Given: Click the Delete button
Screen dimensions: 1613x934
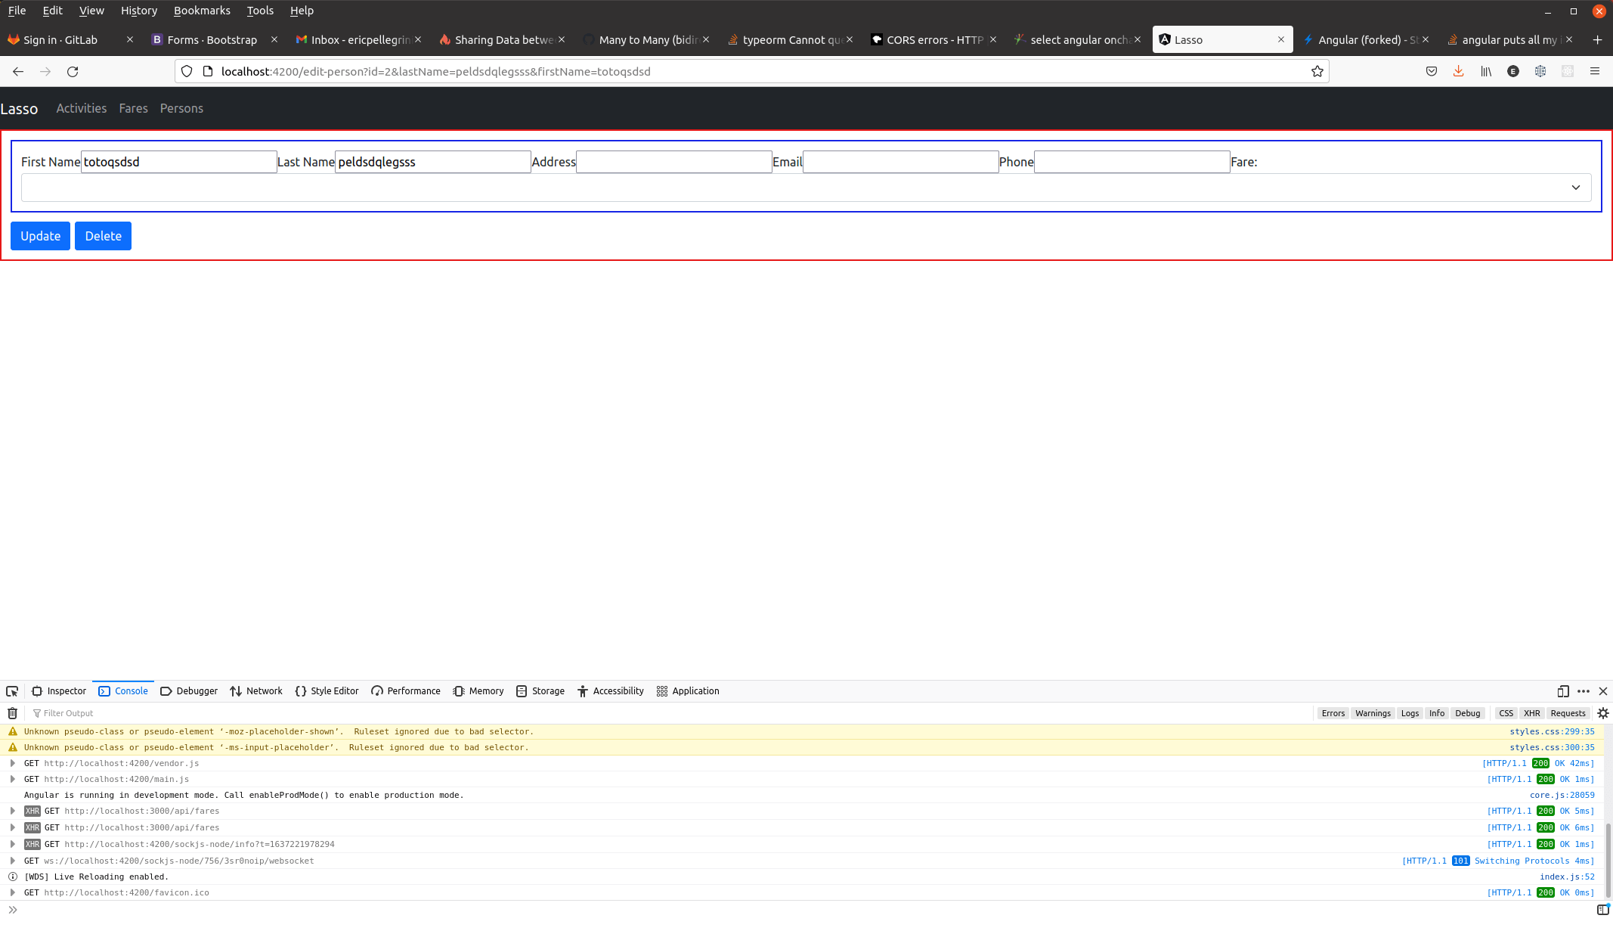Looking at the screenshot, I should click(x=103, y=236).
